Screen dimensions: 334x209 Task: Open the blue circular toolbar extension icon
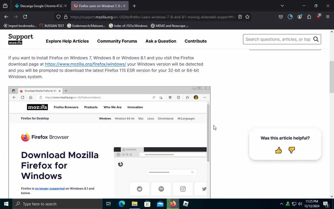[290, 17]
